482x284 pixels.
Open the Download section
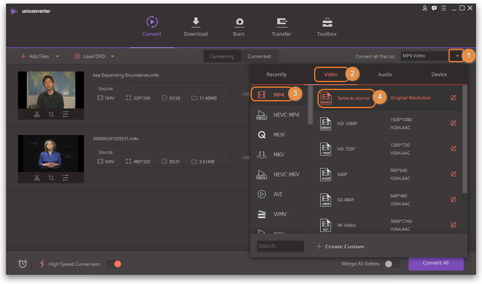tap(196, 27)
